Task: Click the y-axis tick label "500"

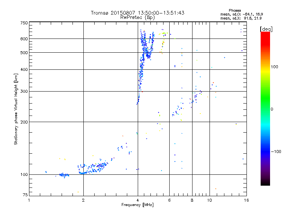Action: point(24,53)
